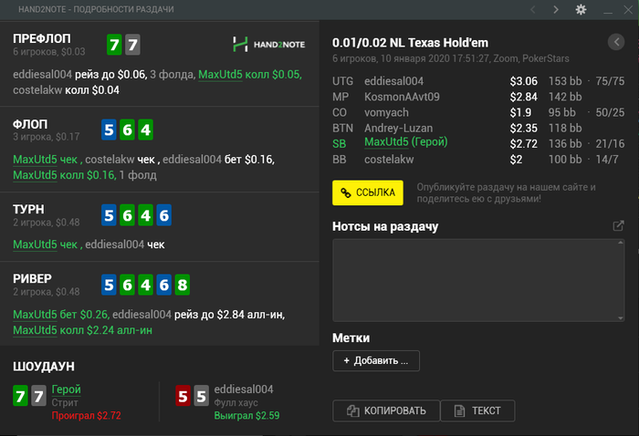This screenshot has width=639, height=436.
Task: Click MaxUtd5 чек in flop actions
Action: coord(46,160)
